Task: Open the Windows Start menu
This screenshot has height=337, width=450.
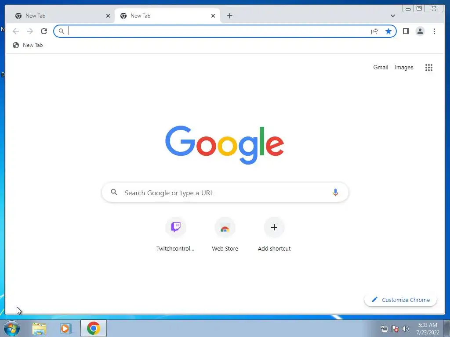Action: 11,328
